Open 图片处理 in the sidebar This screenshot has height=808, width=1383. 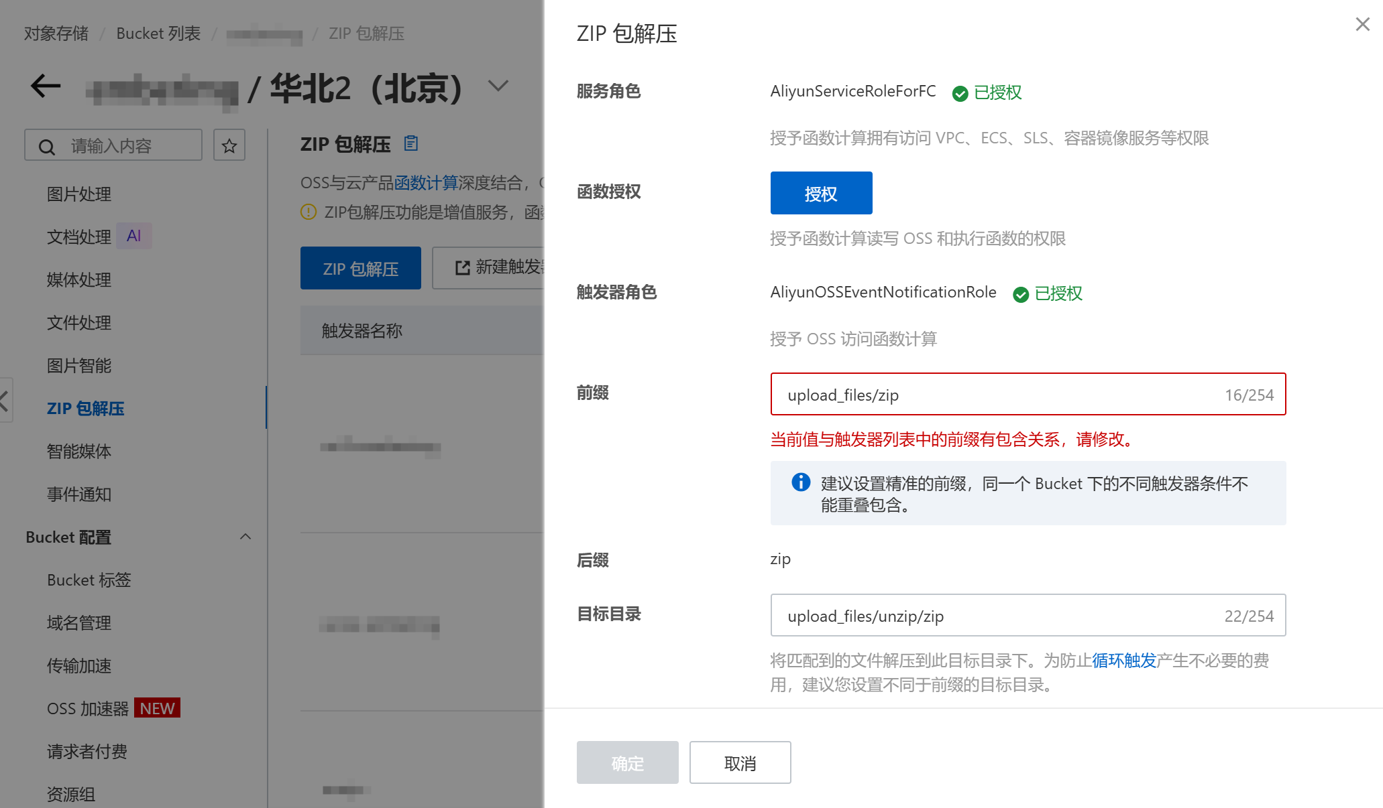(79, 194)
